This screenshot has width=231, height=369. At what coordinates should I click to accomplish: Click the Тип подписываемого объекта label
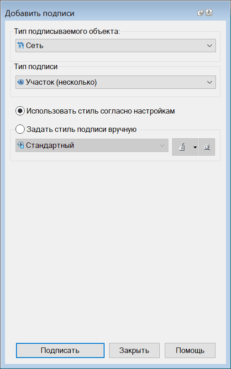tap(67, 31)
